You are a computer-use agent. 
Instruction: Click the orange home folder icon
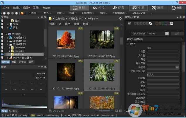click(23, 13)
